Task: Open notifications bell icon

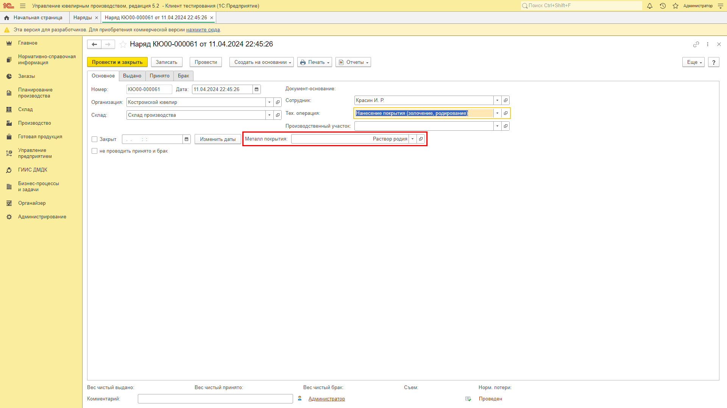Action: coord(650,6)
